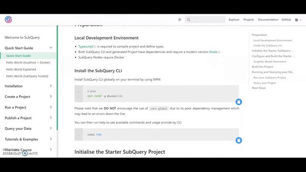Click the 'yarn global' inline code
Image resolution: width=306 pixels, height=172 pixels.
pos(159,108)
